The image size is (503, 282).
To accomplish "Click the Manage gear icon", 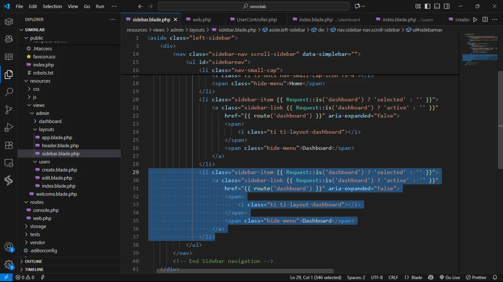I will [x=9, y=264].
